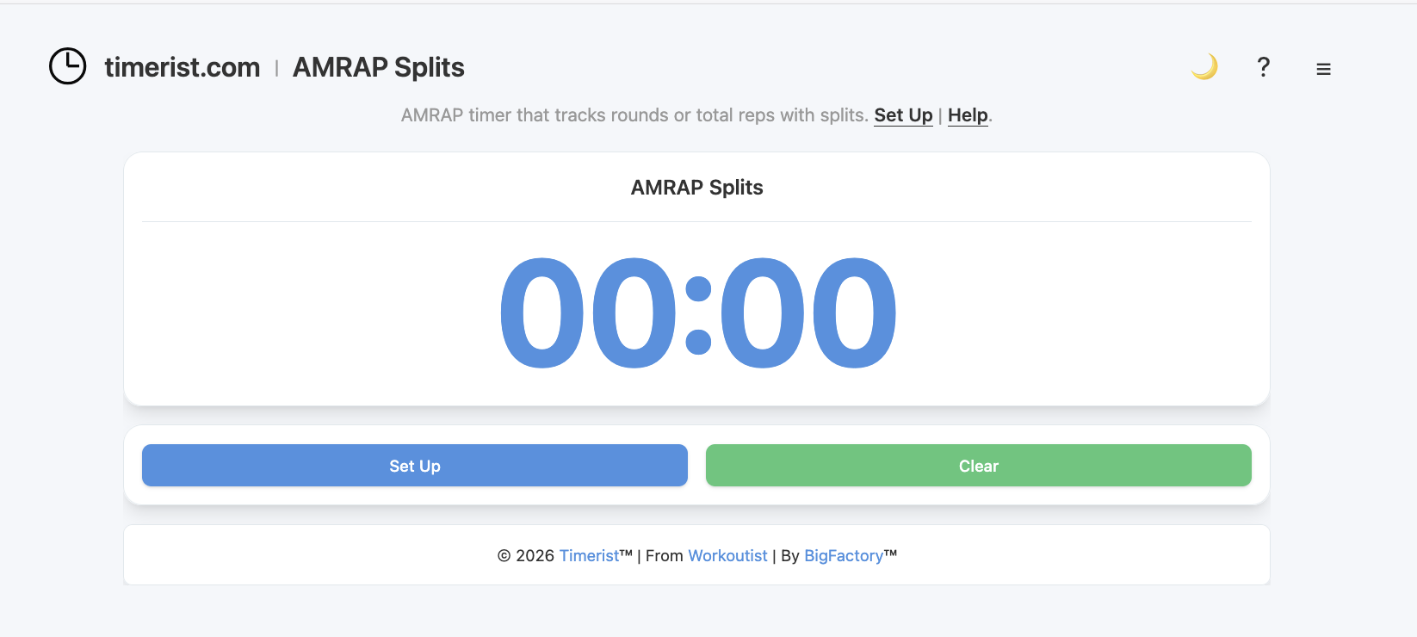Screen dimensions: 1417x637
Task: Click the AMRAP Splits card title
Action: coord(697,187)
